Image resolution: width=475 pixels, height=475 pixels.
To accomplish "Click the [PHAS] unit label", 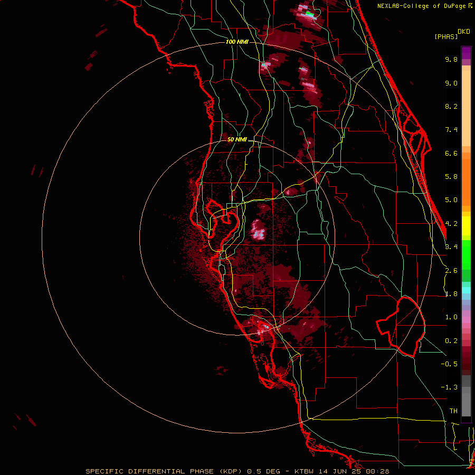I will (446, 37).
